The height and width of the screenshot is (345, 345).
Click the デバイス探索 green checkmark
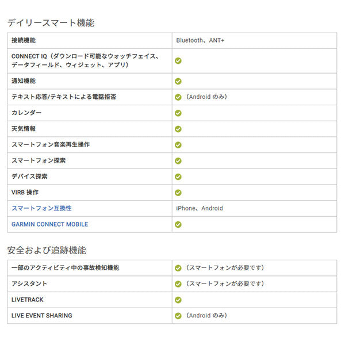(178, 177)
